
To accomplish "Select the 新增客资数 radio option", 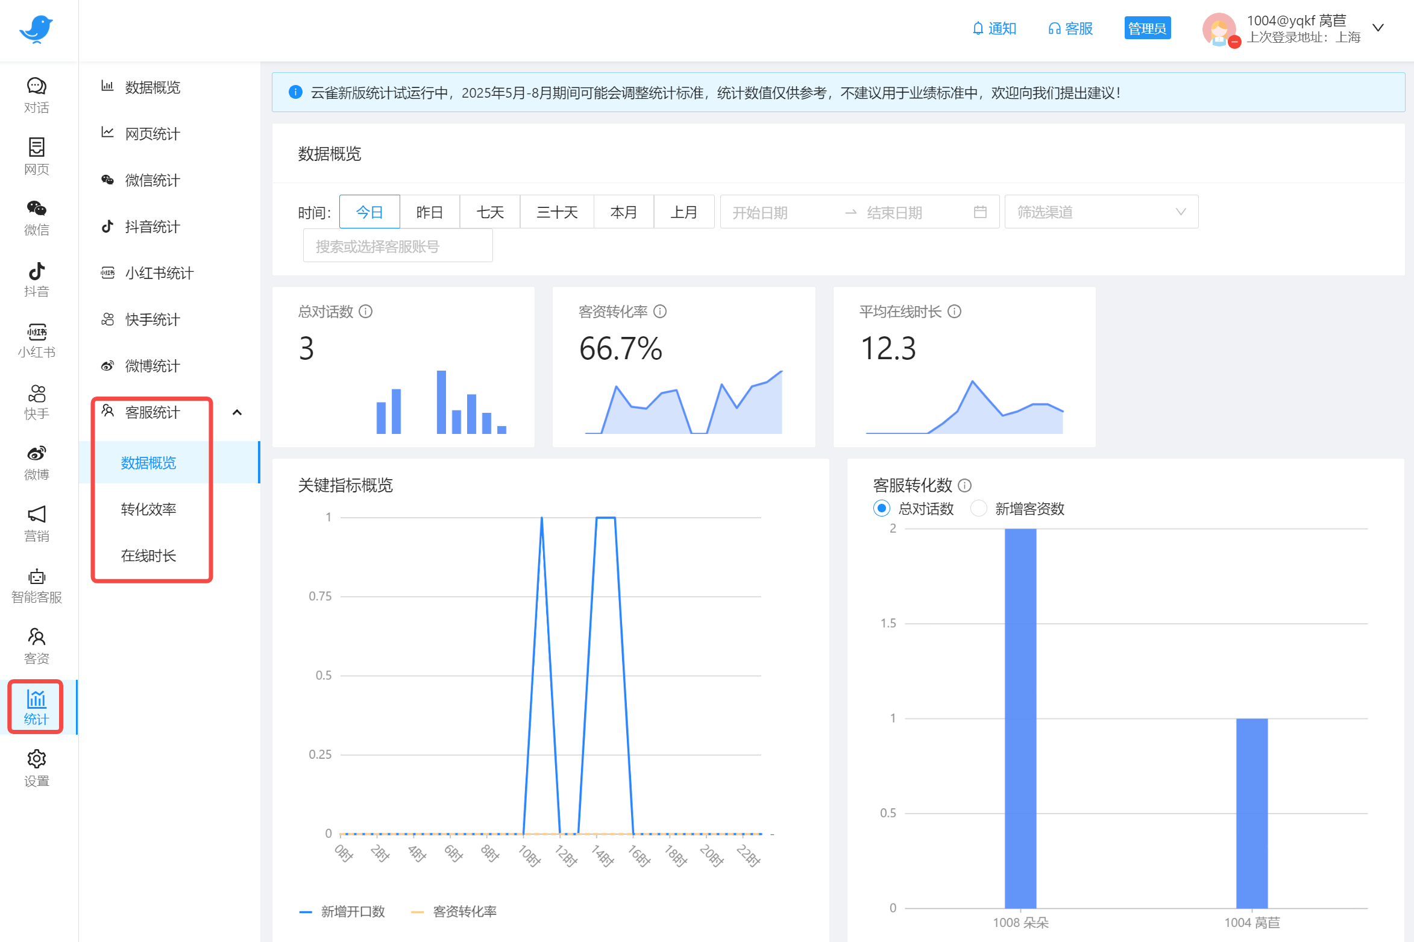I will [978, 508].
